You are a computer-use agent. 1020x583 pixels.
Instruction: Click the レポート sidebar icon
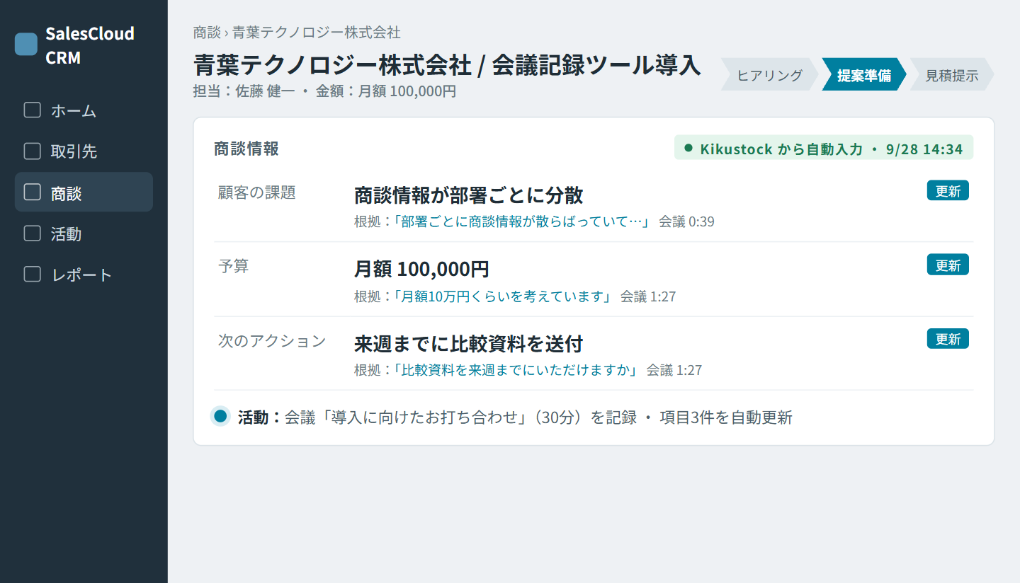pos(33,275)
